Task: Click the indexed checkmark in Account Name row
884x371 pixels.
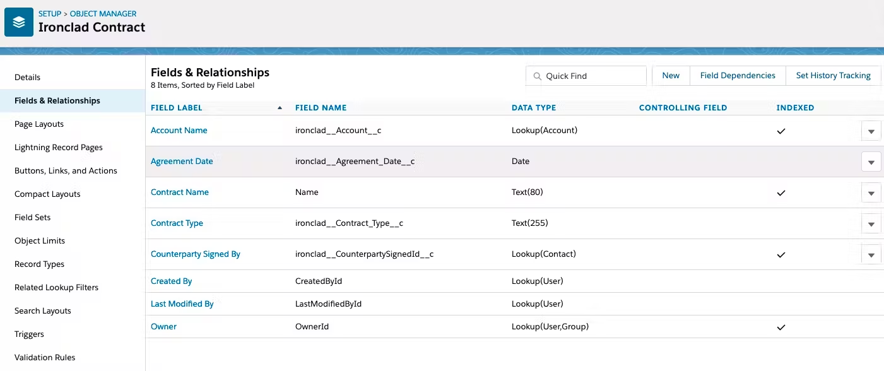Action: pyautogui.click(x=781, y=131)
